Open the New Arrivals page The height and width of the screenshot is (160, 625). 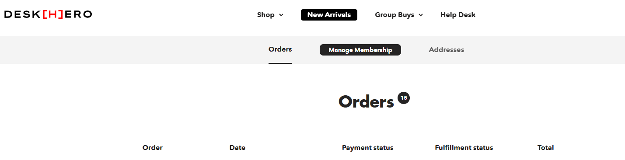329,15
